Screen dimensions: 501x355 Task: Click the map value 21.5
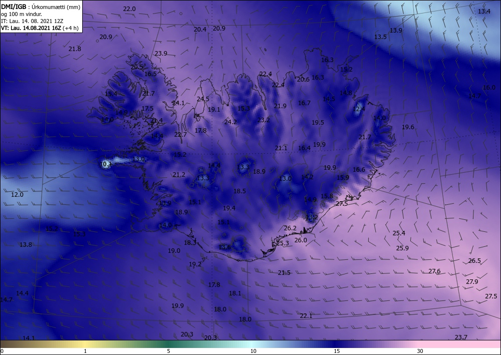pyautogui.click(x=284, y=273)
